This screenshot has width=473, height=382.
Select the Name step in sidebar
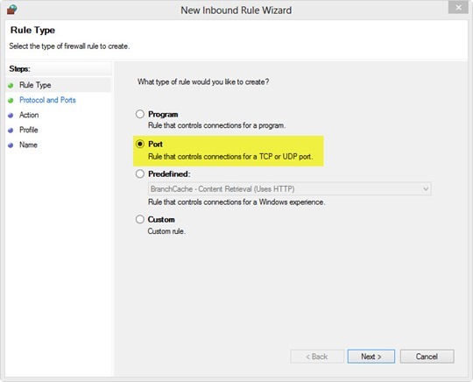point(28,145)
